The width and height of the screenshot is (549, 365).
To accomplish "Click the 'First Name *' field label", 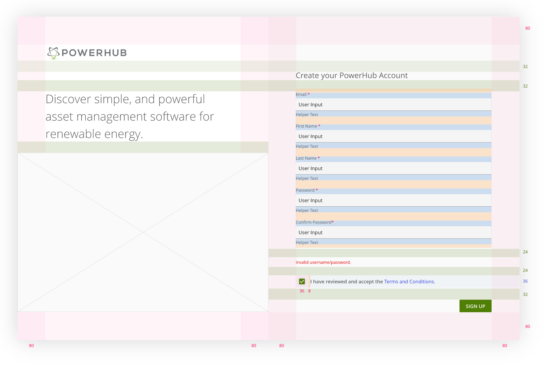I will [308, 126].
